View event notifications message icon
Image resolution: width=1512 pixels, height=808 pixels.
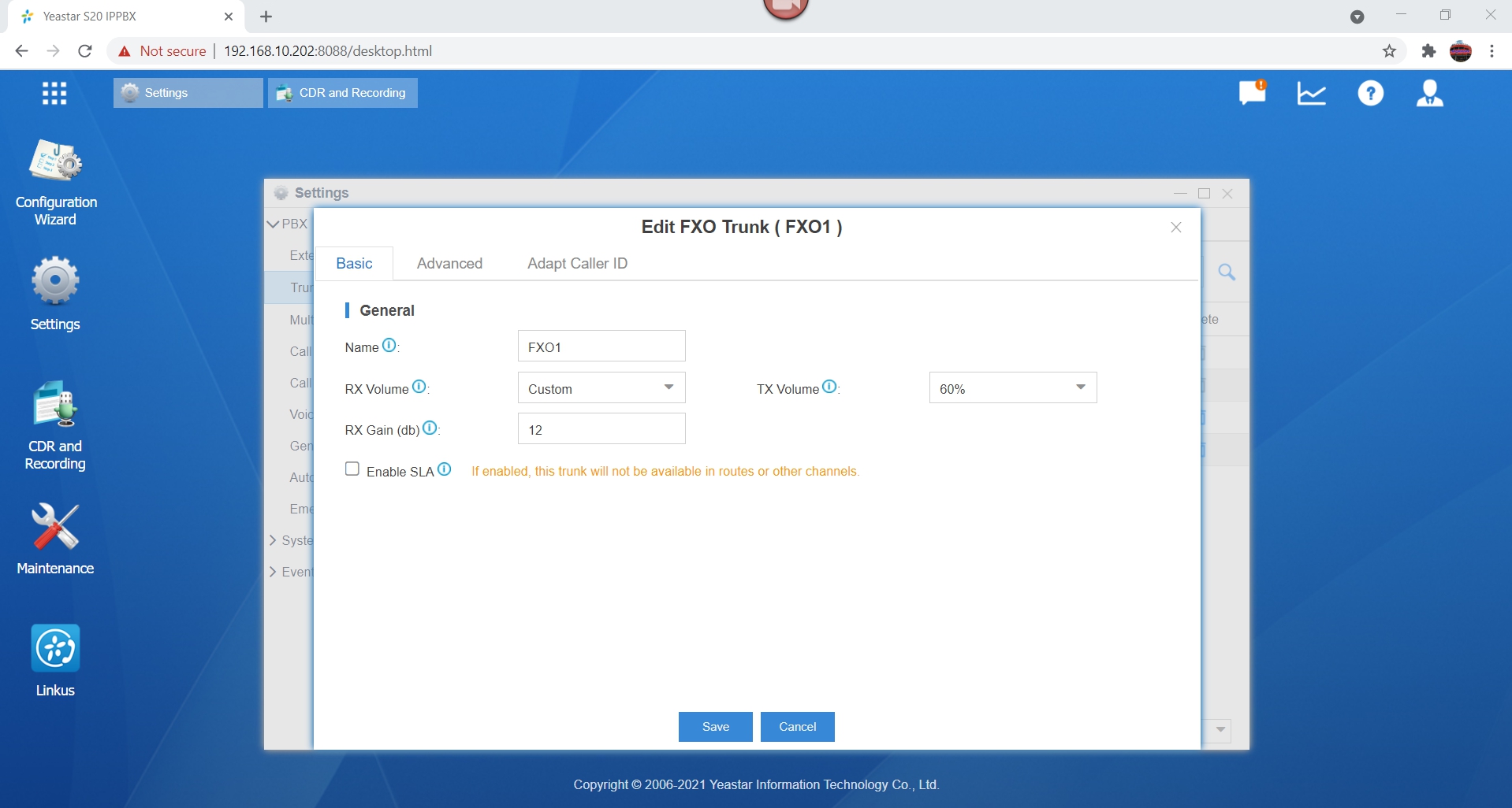pyautogui.click(x=1252, y=93)
